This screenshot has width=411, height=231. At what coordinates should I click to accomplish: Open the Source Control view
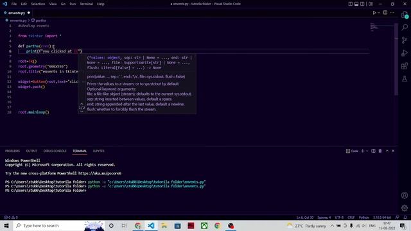pos(405,40)
